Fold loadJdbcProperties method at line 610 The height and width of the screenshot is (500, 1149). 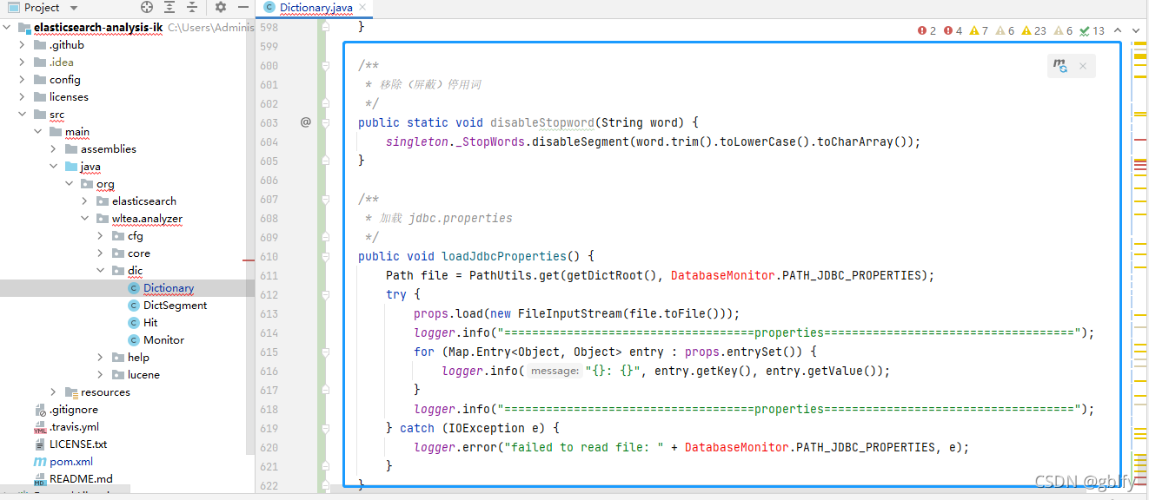click(325, 256)
